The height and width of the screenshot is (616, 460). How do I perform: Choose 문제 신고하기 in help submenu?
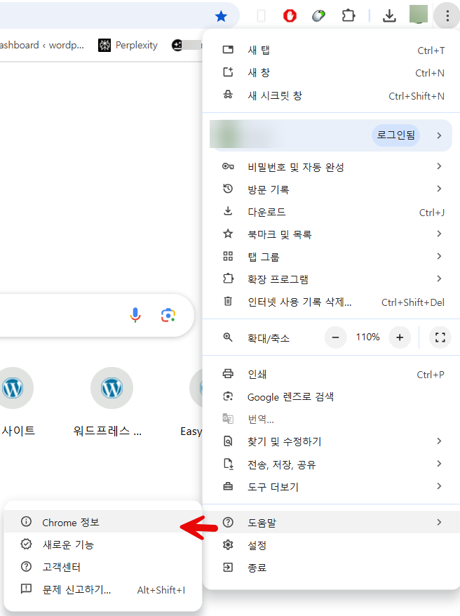coord(103,589)
